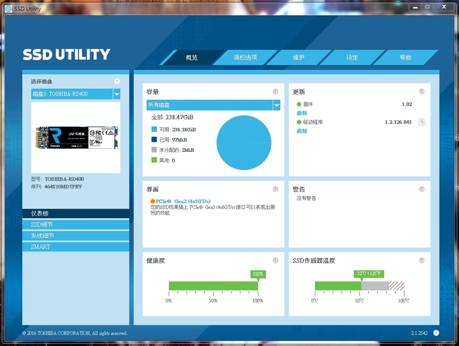Click the SSD Utility title bar app icon
The height and width of the screenshot is (346, 459).
[8, 8]
